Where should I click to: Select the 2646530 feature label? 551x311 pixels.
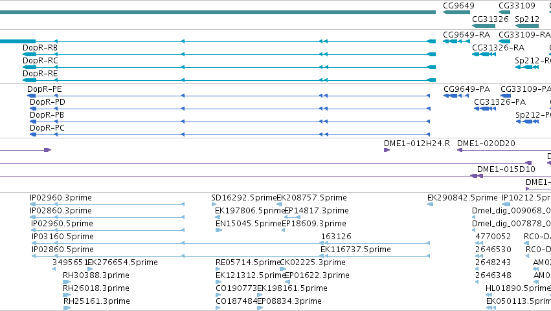coord(493,250)
